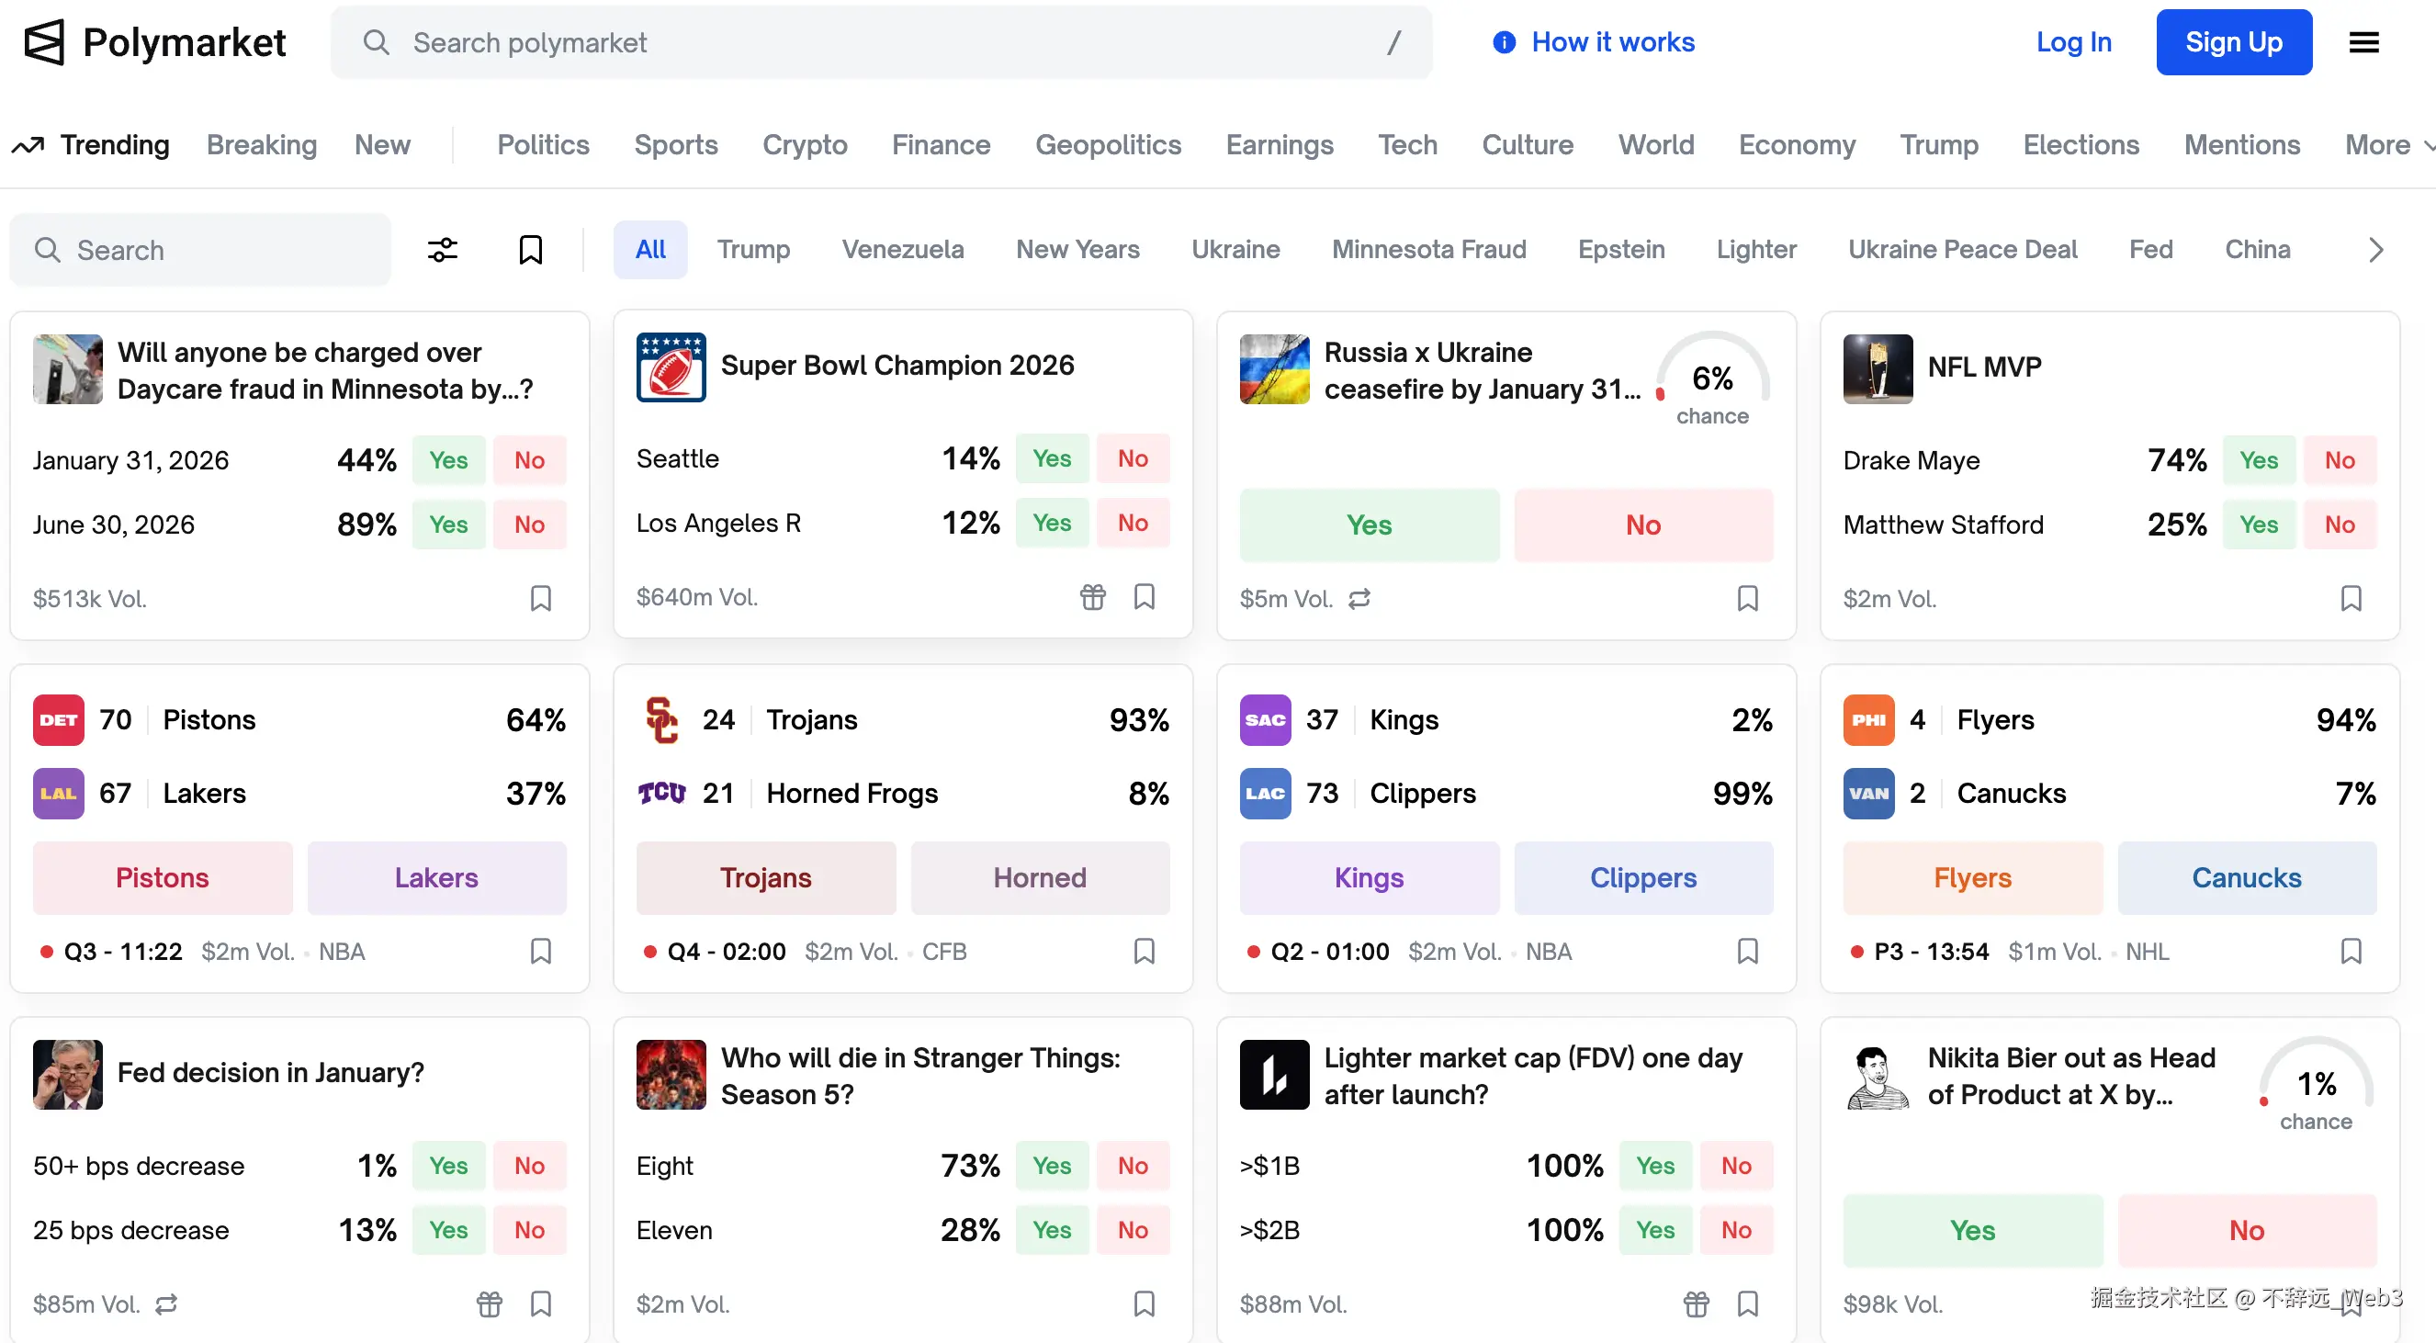Click the Search polymarket input field
This screenshot has width=2436, height=1343.
tap(879, 42)
